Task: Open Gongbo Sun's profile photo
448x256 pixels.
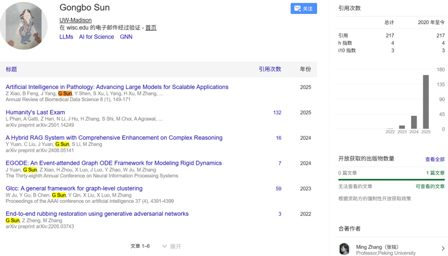Action: [x=24, y=24]
